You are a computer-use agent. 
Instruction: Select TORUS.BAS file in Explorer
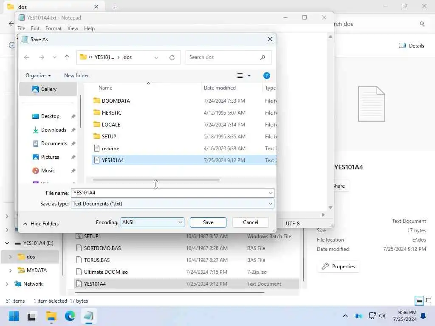click(x=187, y=260)
